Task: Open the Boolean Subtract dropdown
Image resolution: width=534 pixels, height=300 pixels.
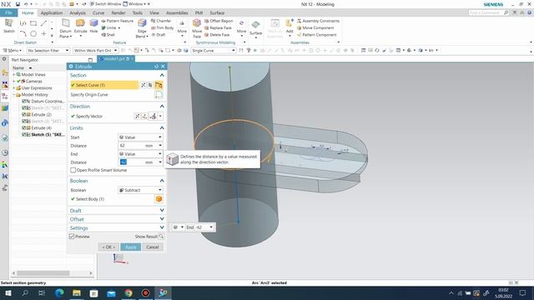Action: click(x=140, y=190)
